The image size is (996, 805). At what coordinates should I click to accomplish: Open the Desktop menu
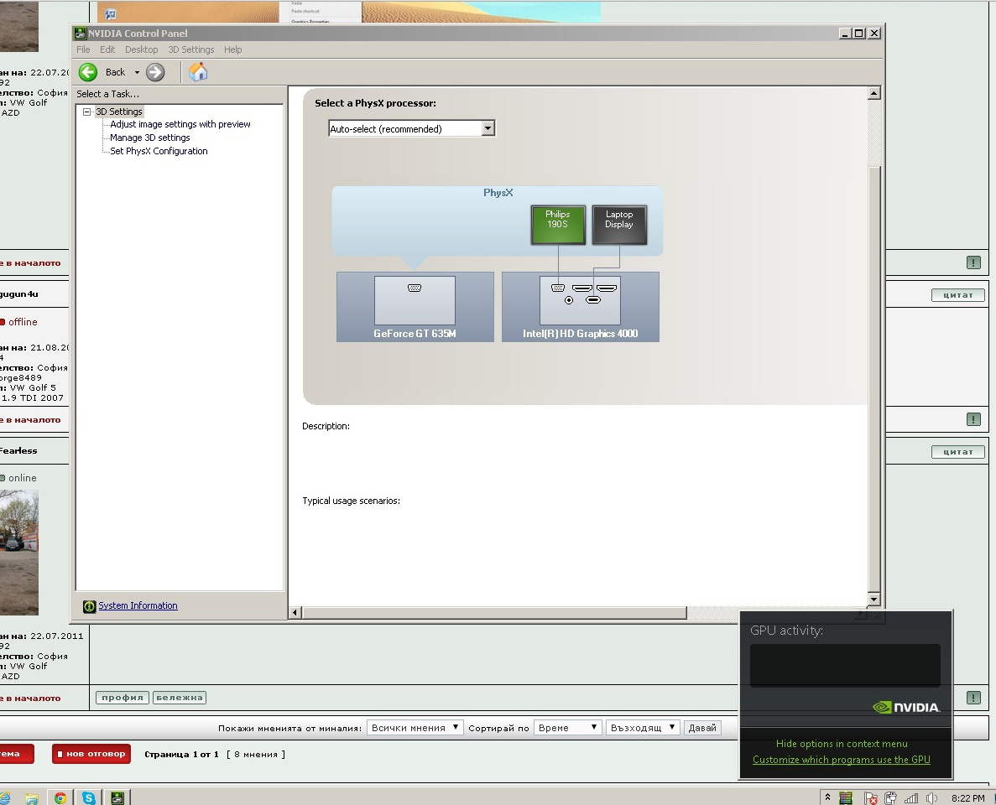(x=141, y=49)
